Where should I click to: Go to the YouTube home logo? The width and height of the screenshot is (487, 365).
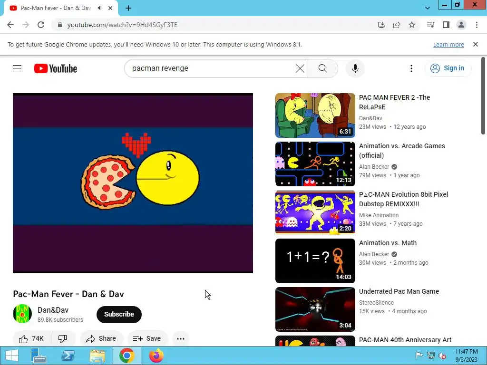click(56, 68)
